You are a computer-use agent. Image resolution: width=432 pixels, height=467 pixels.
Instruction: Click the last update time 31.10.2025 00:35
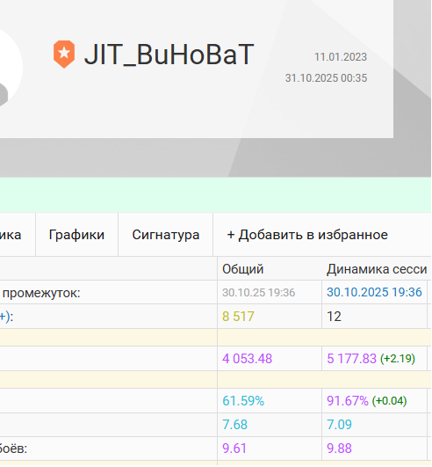point(326,78)
